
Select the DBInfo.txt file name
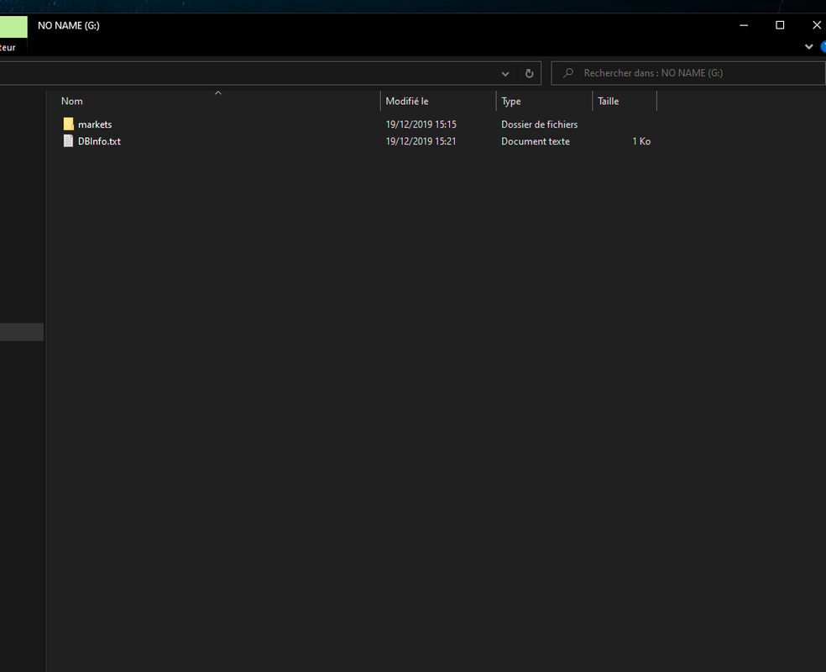99,141
